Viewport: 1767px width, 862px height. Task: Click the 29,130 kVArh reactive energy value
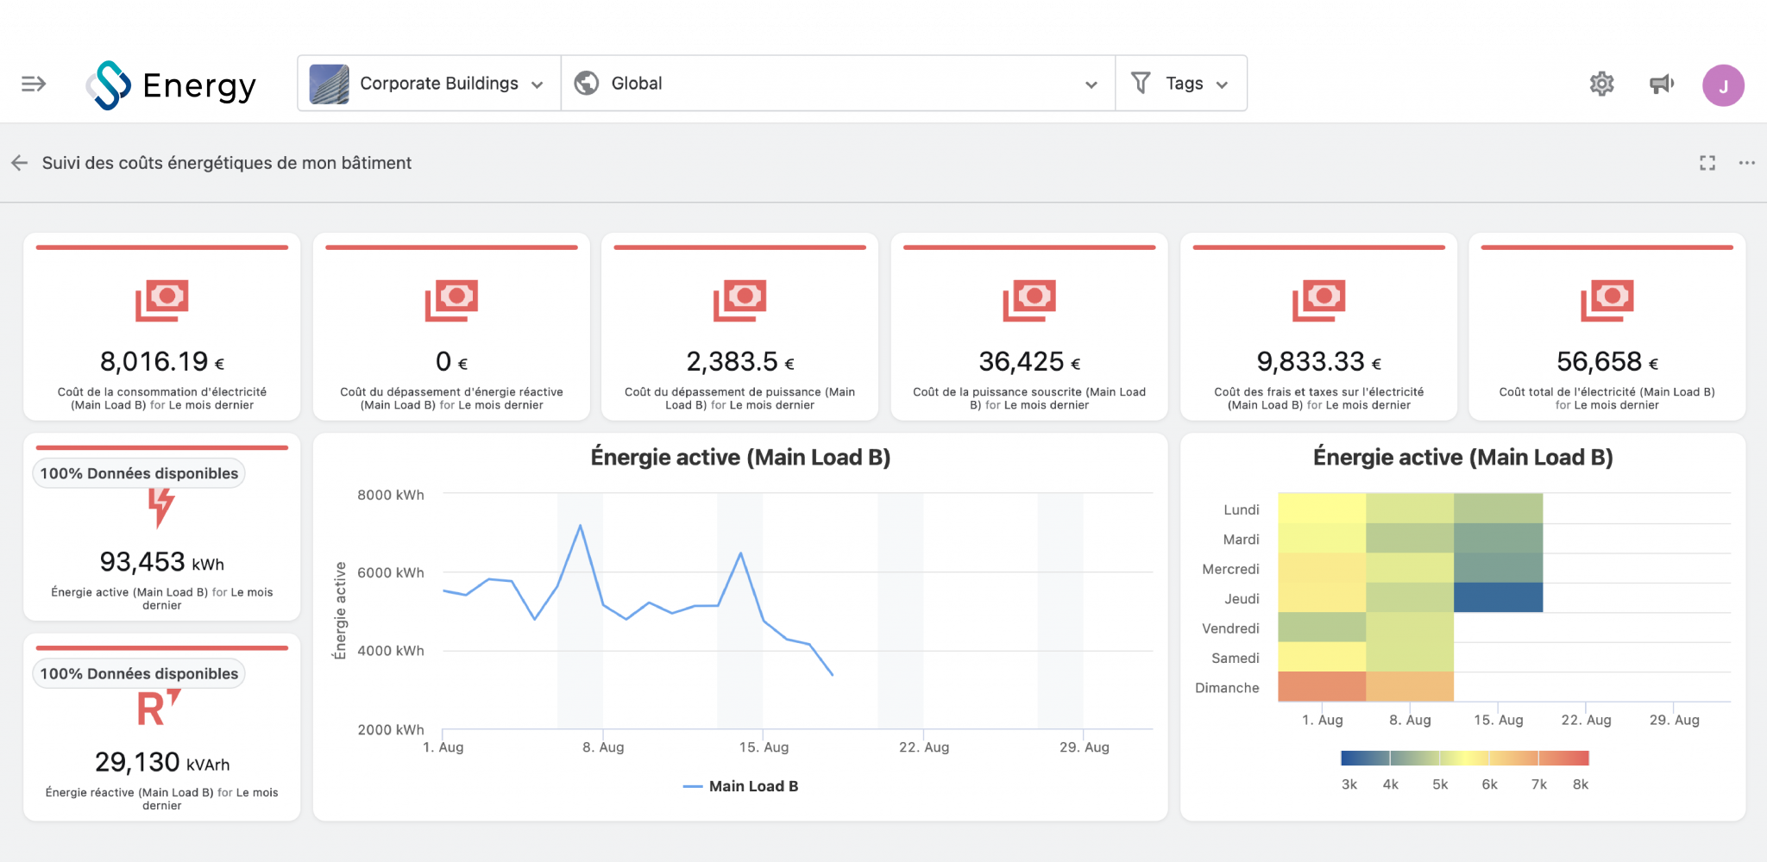point(162,762)
